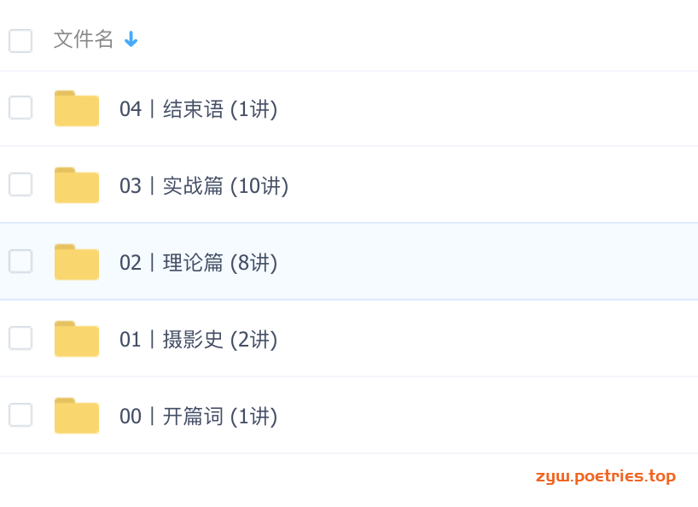
Task: Sort list by 文件名 column header
Action: [x=84, y=39]
